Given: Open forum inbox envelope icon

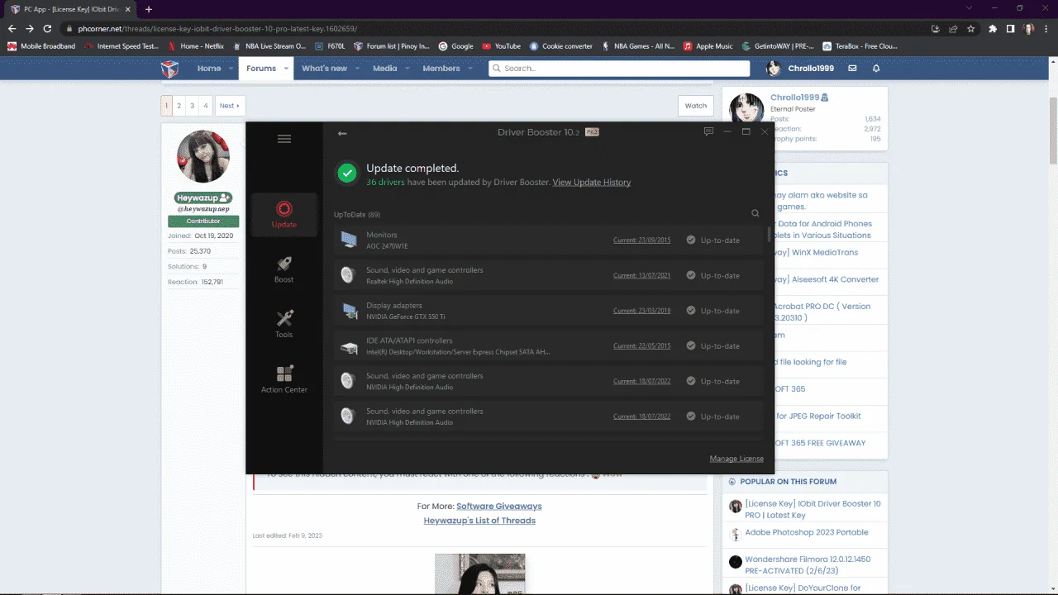Looking at the screenshot, I should pyautogui.click(x=852, y=69).
